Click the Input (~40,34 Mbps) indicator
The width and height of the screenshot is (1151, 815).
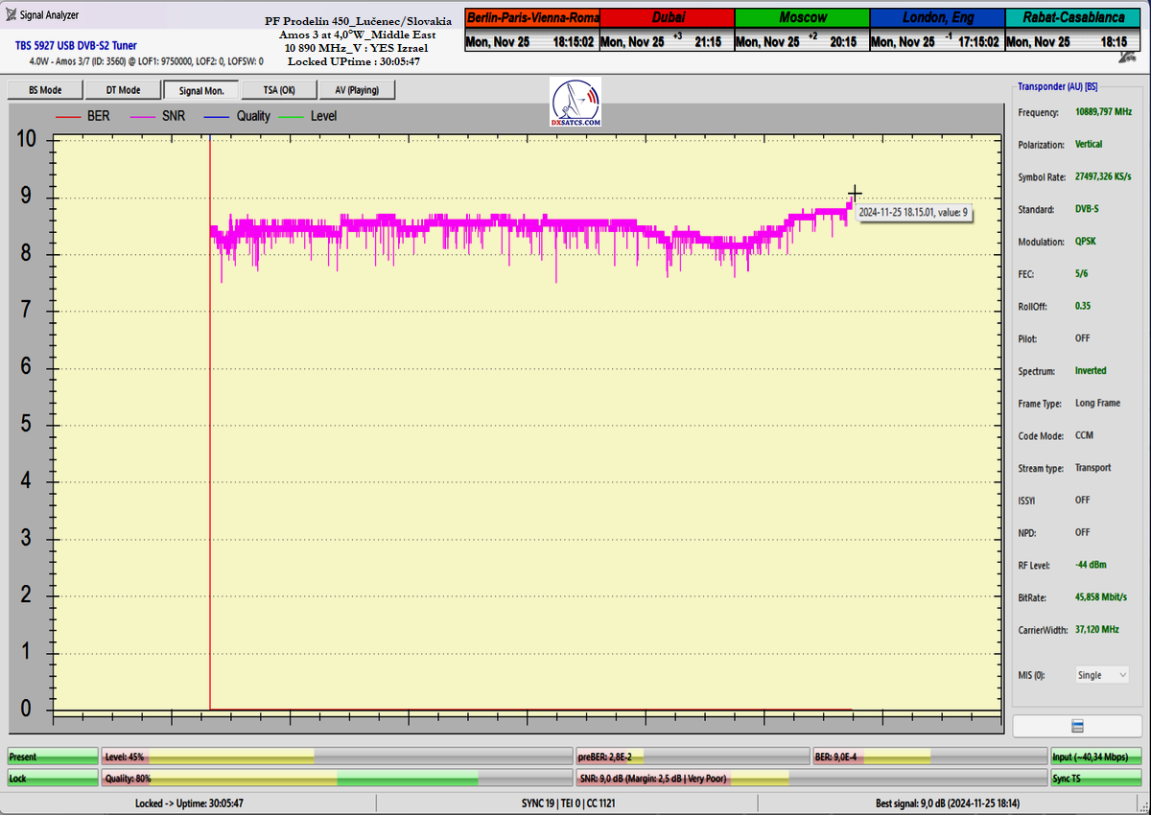pos(1095,757)
